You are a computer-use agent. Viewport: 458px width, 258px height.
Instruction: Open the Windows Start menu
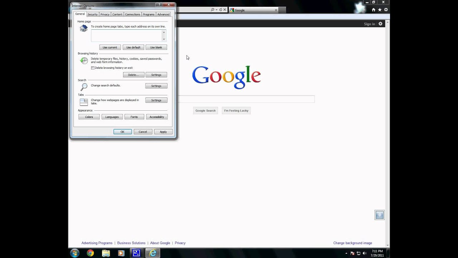75,253
